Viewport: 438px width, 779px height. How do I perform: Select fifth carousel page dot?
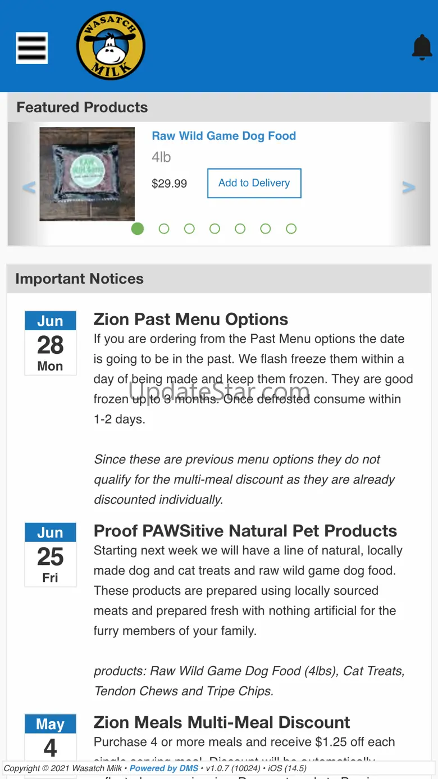(x=240, y=229)
